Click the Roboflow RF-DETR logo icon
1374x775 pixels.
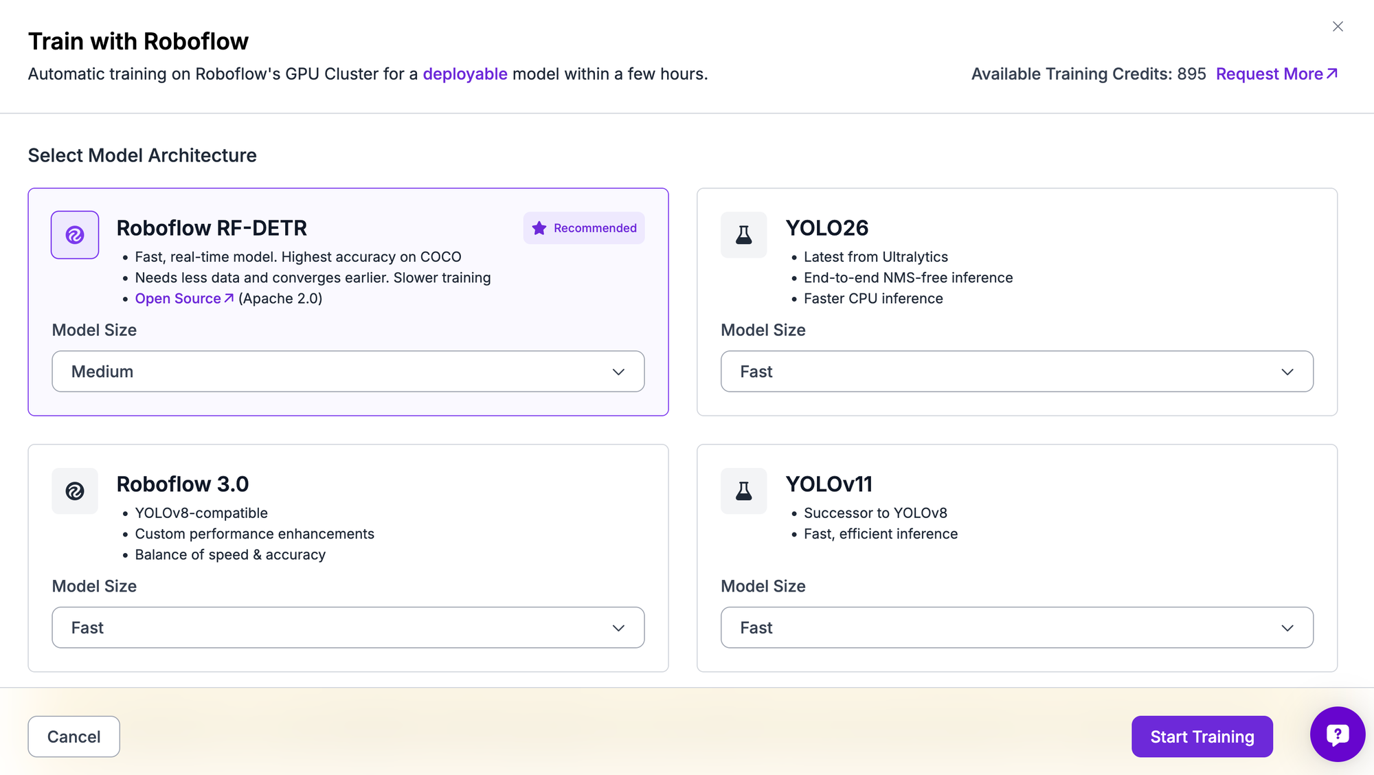(75, 235)
